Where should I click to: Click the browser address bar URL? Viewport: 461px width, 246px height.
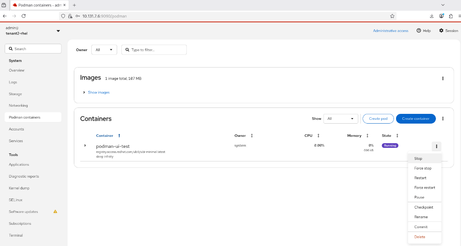104,16
